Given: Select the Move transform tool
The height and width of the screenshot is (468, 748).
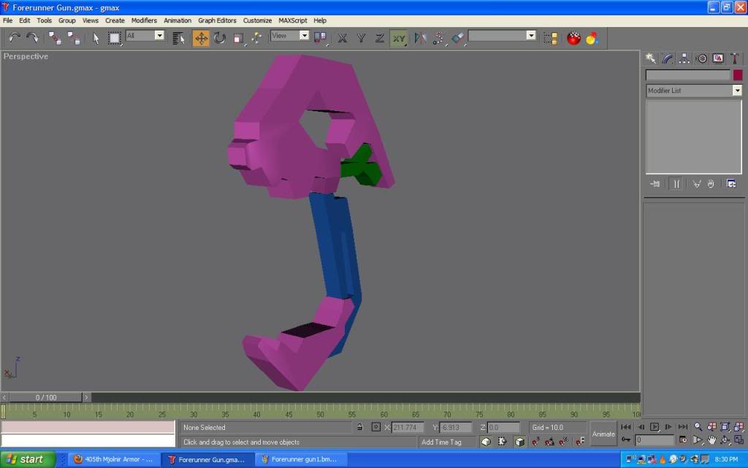Looking at the screenshot, I should click(201, 38).
